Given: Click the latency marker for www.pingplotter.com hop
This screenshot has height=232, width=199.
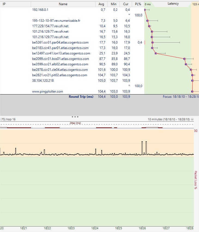Looking at the screenshot, I should click(192, 91).
